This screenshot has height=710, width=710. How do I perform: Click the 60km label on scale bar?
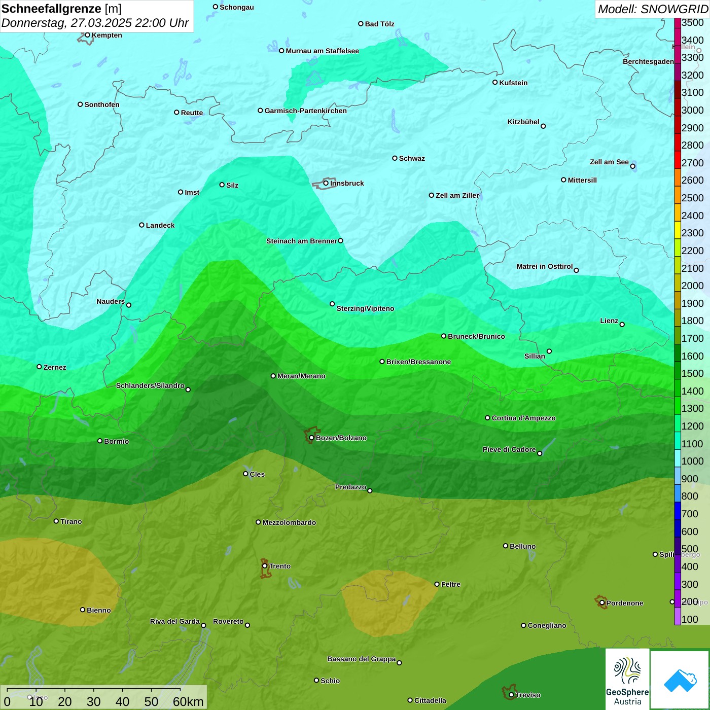pyautogui.click(x=188, y=701)
